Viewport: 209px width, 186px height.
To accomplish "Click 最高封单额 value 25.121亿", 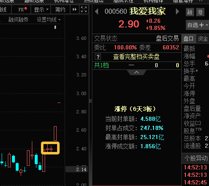I will click(x=152, y=137).
